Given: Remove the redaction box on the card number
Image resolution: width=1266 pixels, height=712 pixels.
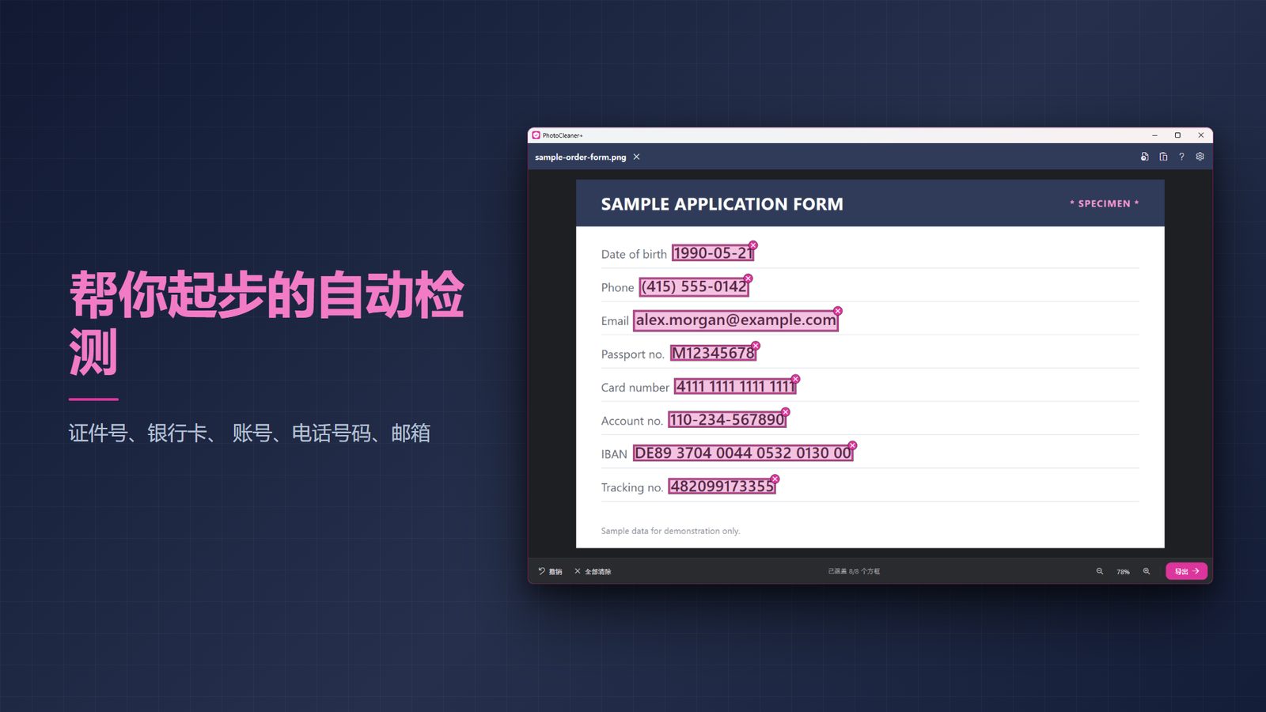Looking at the screenshot, I should pyautogui.click(x=796, y=379).
